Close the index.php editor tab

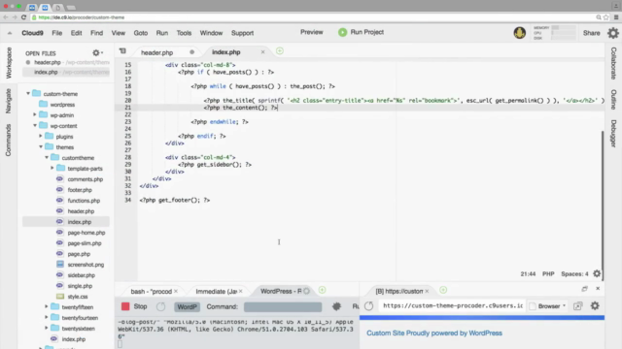click(x=262, y=51)
